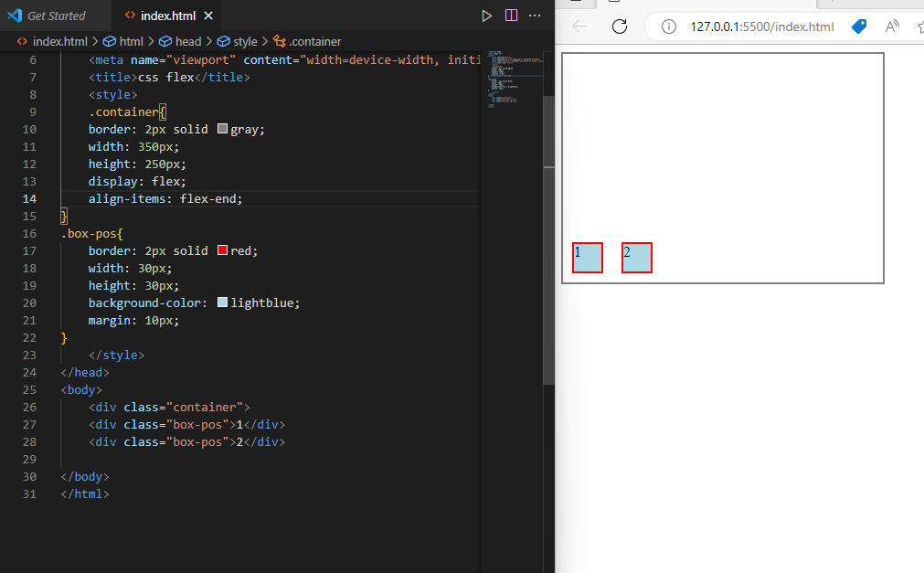The height and width of the screenshot is (573, 924).
Task: Close the index.html editor tab
Action: [208, 16]
